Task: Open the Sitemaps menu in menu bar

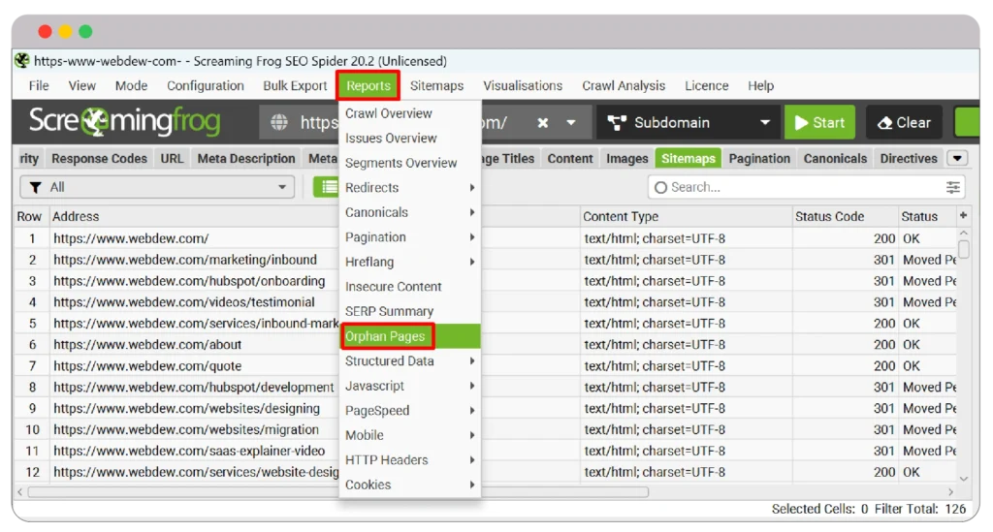Action: tap(436, 85)
